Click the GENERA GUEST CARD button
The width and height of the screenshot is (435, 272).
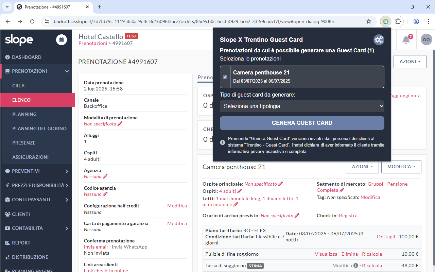302,123
